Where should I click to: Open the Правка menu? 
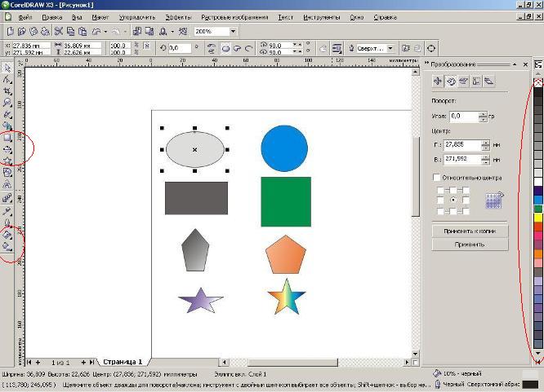52,17
